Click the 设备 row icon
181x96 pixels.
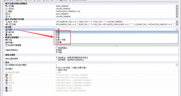point(7,29)
